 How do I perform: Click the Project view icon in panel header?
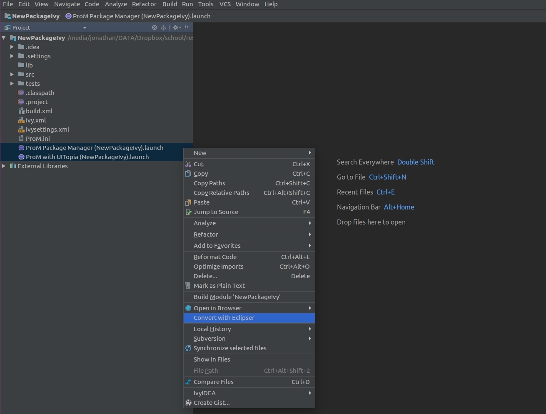[x=7, y=27]
